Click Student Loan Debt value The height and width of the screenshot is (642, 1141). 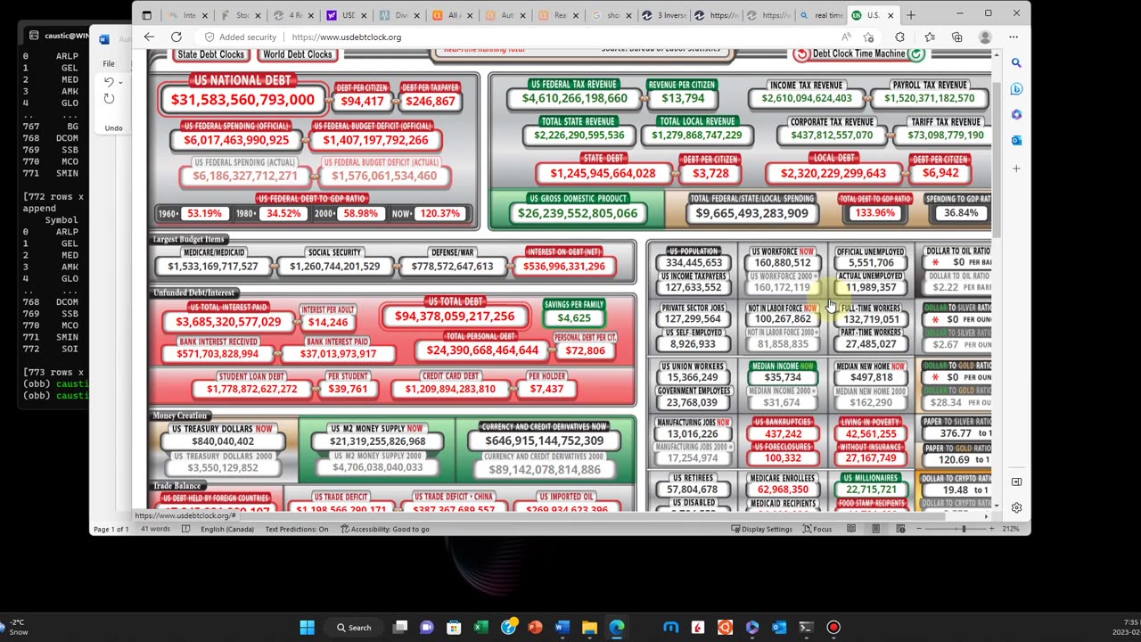click(252, 389)
